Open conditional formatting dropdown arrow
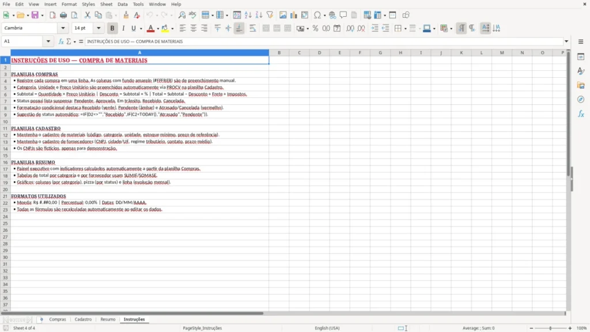 click(x=451, y=29)
